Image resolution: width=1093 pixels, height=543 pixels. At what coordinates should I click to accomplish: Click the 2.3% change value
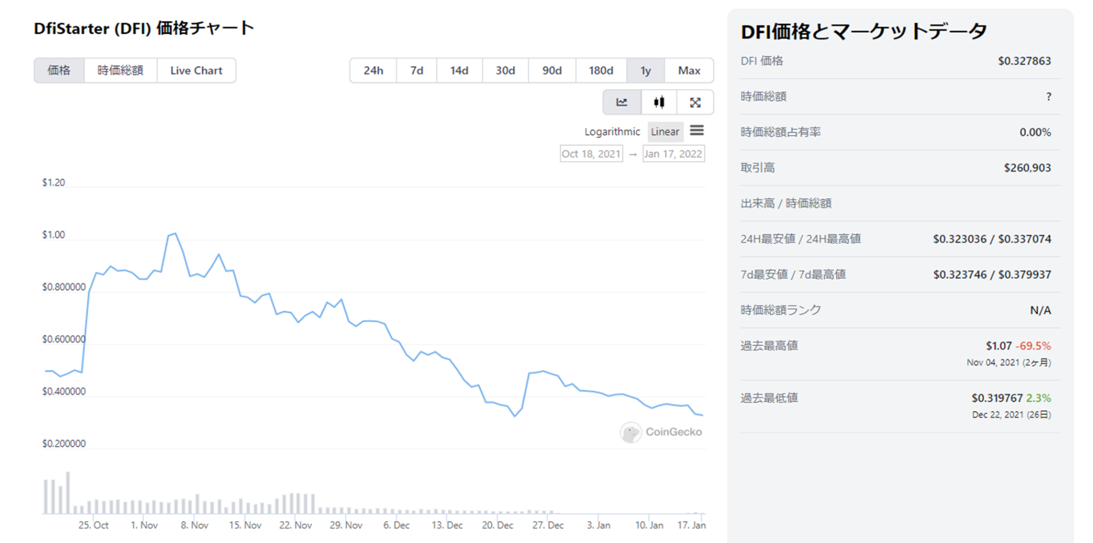click(x=1039, y=398)
